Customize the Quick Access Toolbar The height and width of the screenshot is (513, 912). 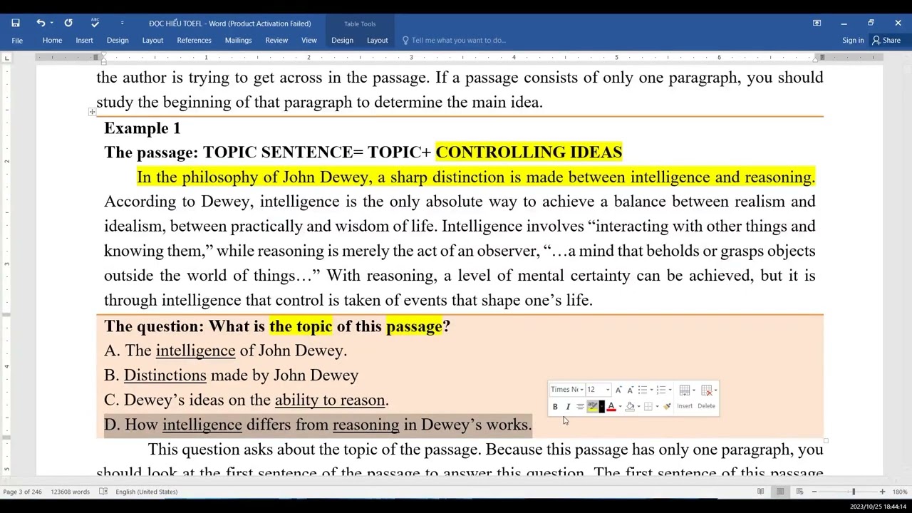click(x=122, y=23)
